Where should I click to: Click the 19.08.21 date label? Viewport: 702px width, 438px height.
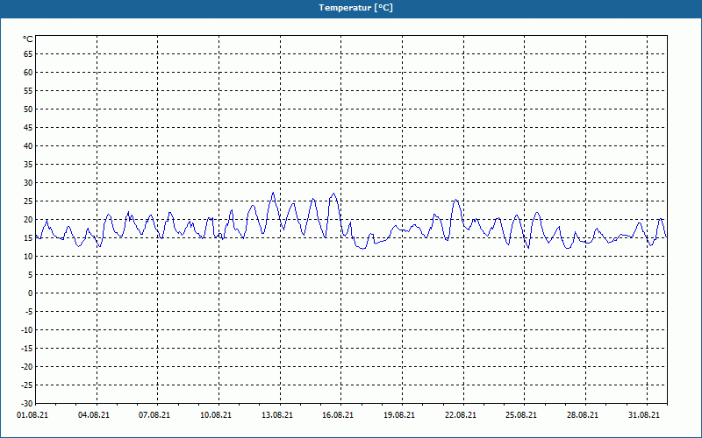399,415
